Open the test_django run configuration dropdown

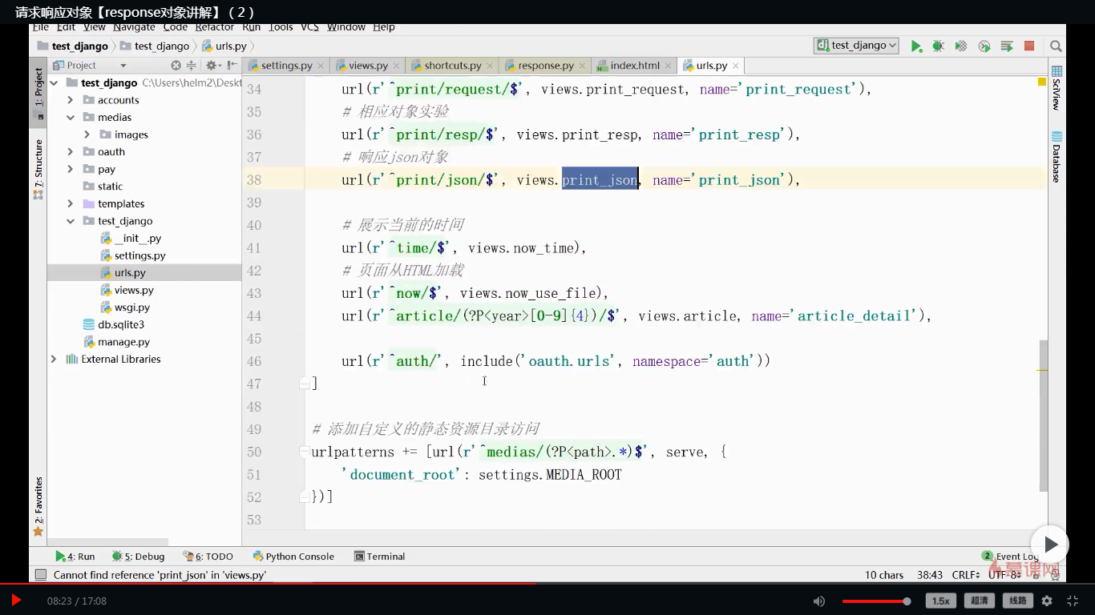pyautogui.click(x=856, y=46)
